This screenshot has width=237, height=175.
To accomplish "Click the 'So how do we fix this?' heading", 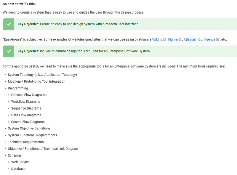I will 20,4.
